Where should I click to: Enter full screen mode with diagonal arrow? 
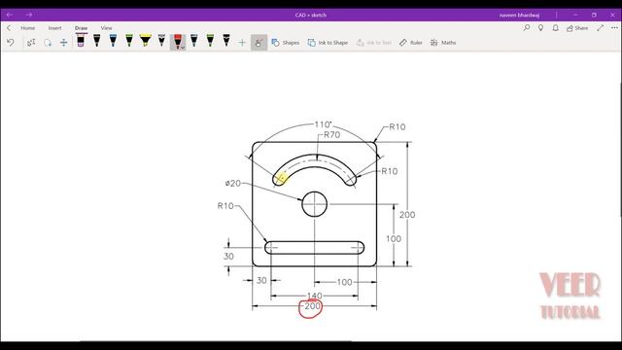pos(601,28)
